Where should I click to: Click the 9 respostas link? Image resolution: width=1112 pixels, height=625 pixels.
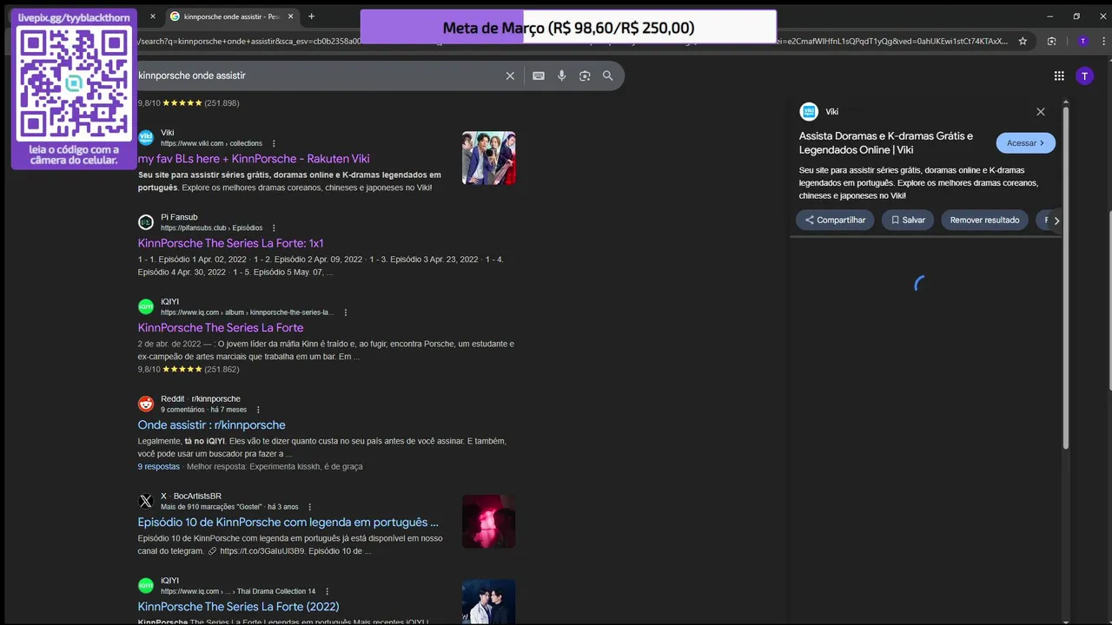tap(158, 466)
